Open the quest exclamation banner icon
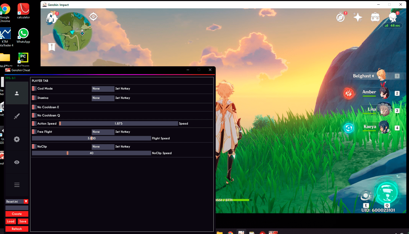The width and height of the screenshot is (409, 234). tap(52, 47)
